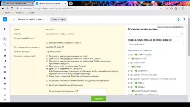Enable 'Присылать push уведомления в браузер'

click(47, 66)
